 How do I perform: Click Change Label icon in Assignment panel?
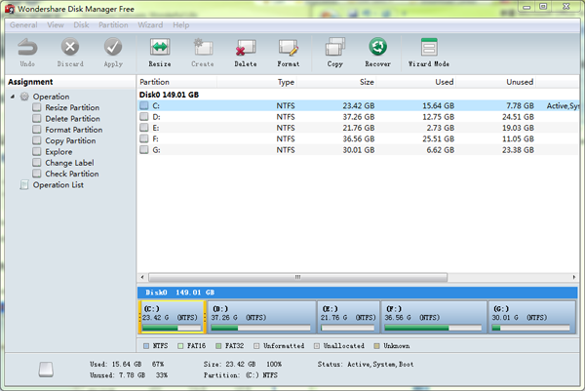tap(37, 163)
